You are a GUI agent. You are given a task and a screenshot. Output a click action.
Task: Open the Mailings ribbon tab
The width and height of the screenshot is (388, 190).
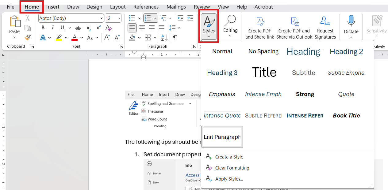pos(176,7)
